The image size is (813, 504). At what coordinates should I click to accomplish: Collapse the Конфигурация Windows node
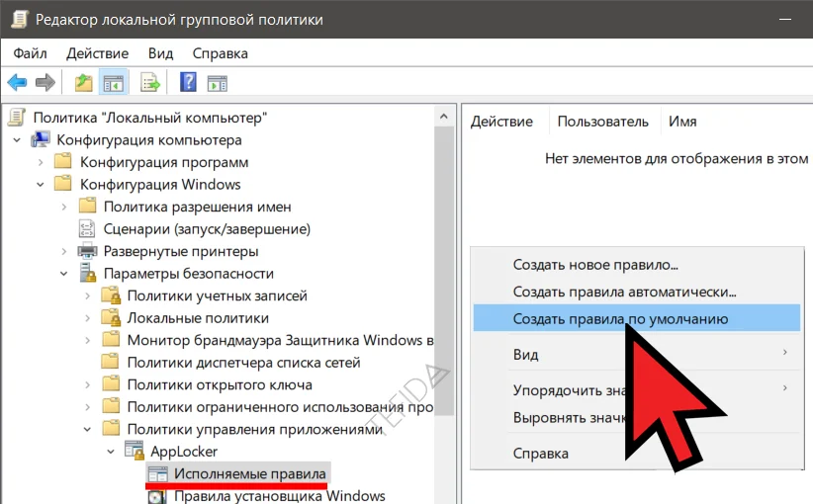pos(41,185)
